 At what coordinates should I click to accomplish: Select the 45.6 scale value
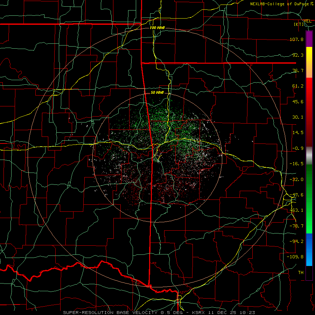point(298,101)
